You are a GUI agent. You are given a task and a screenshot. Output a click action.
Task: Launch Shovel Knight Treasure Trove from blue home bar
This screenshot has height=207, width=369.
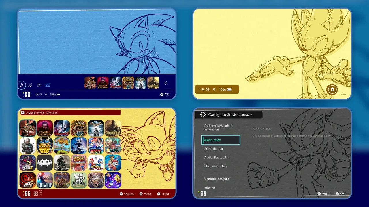tap(128, 83)
